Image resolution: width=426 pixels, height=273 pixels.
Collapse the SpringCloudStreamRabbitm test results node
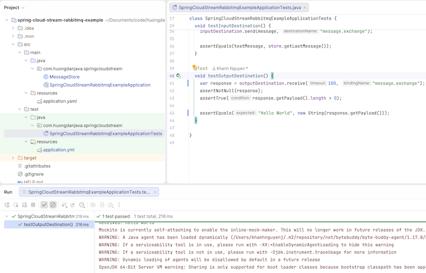tap(7, 216)
